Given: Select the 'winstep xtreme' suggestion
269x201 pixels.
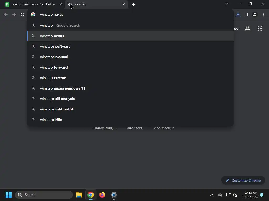Looking at the screenshot, I should 130,78.
